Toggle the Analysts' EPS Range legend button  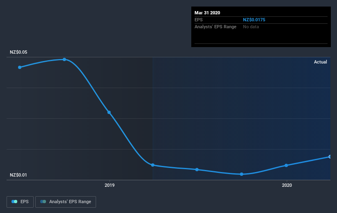click(66, 202)
